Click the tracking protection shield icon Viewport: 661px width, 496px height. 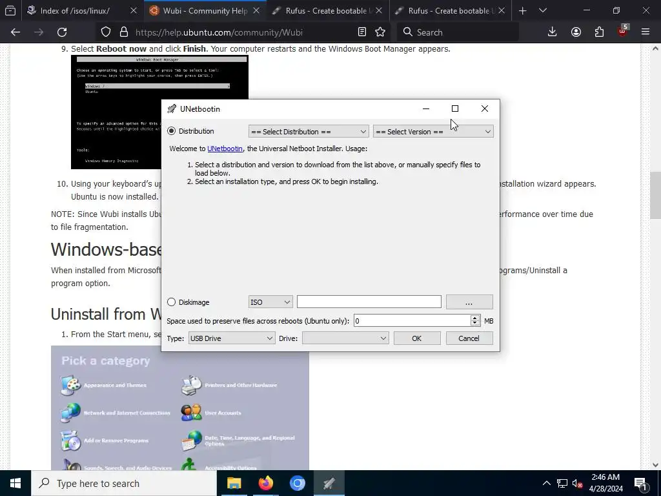106,32
